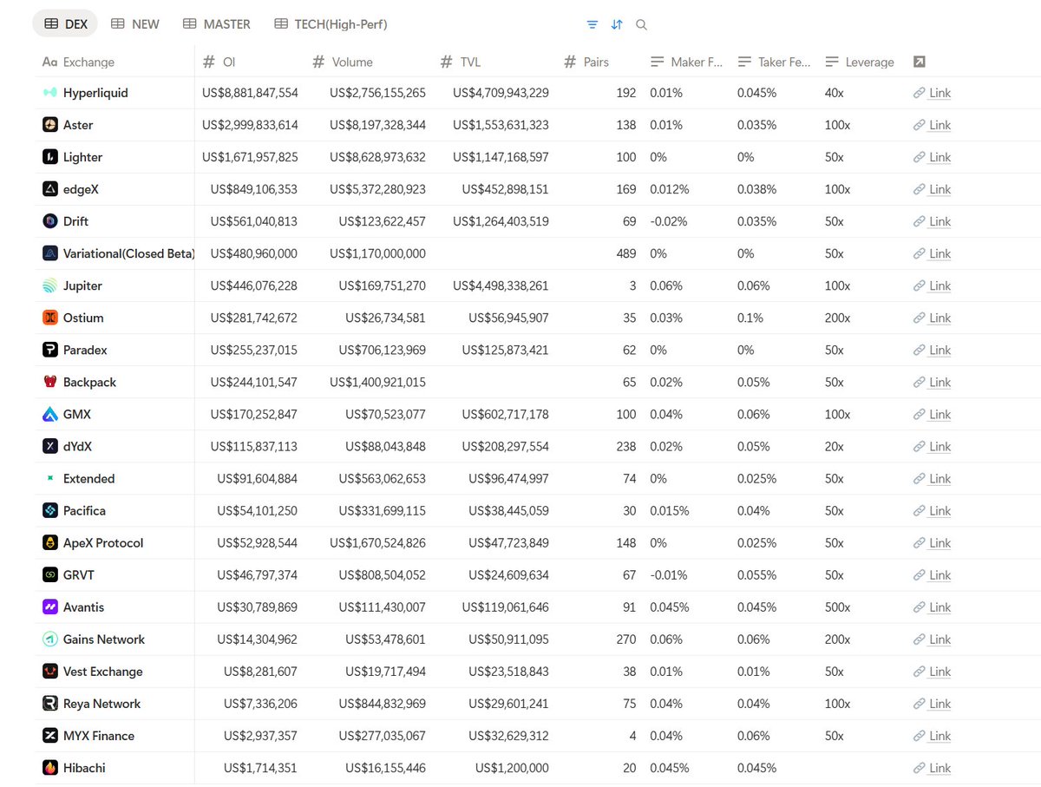Click the empty TVL cell for Backpack

pyautogui.click(x=494, y=382)
